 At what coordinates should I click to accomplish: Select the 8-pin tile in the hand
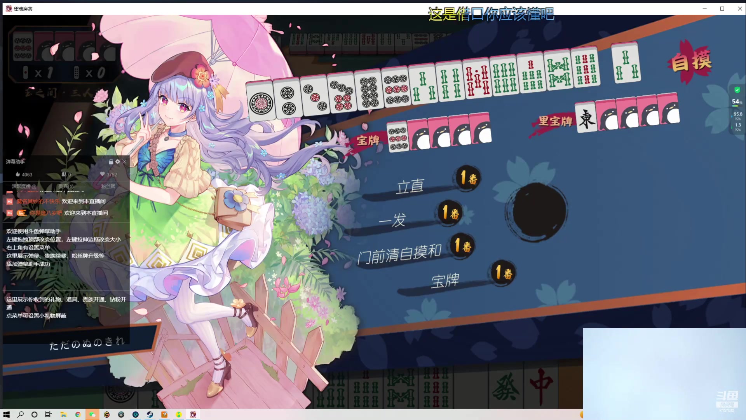(369, 90)
